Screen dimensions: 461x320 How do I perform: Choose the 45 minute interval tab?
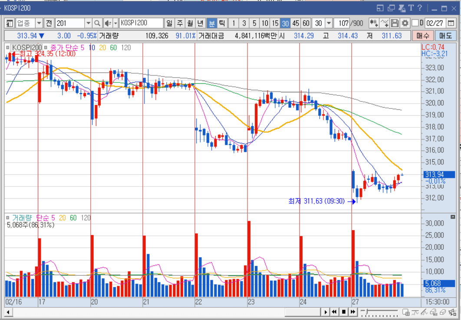click(x=296, y=23)
